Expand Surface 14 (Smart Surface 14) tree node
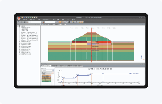This screenshot has height=104, width=162. point(21,36)
